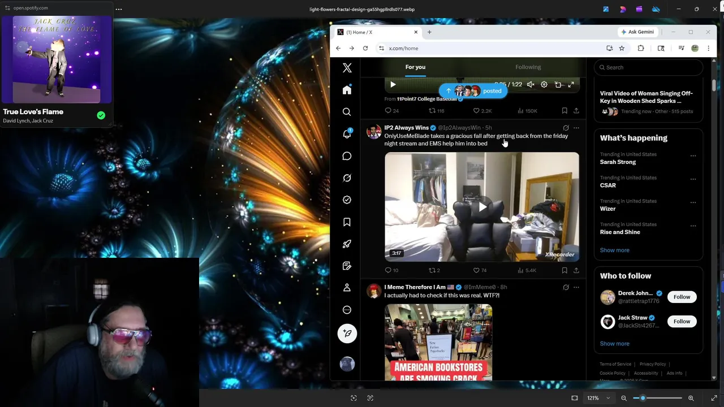Switch to the Following tab
The width and height of the screenshot is (724, 407).
tap(528, 67)
